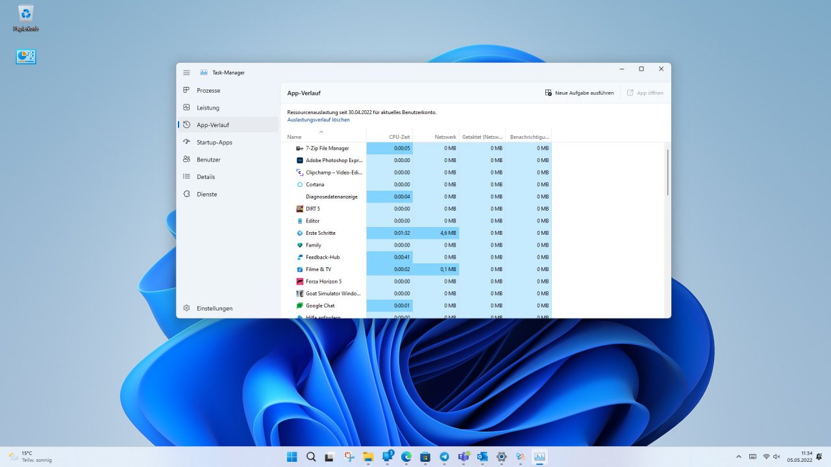The image size is (831, 467).
Task: Open Microsoft Edge from taskbar
Action: (x=406, y=457)
